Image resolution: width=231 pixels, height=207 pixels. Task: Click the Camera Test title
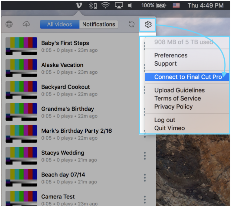pos(58,197)
